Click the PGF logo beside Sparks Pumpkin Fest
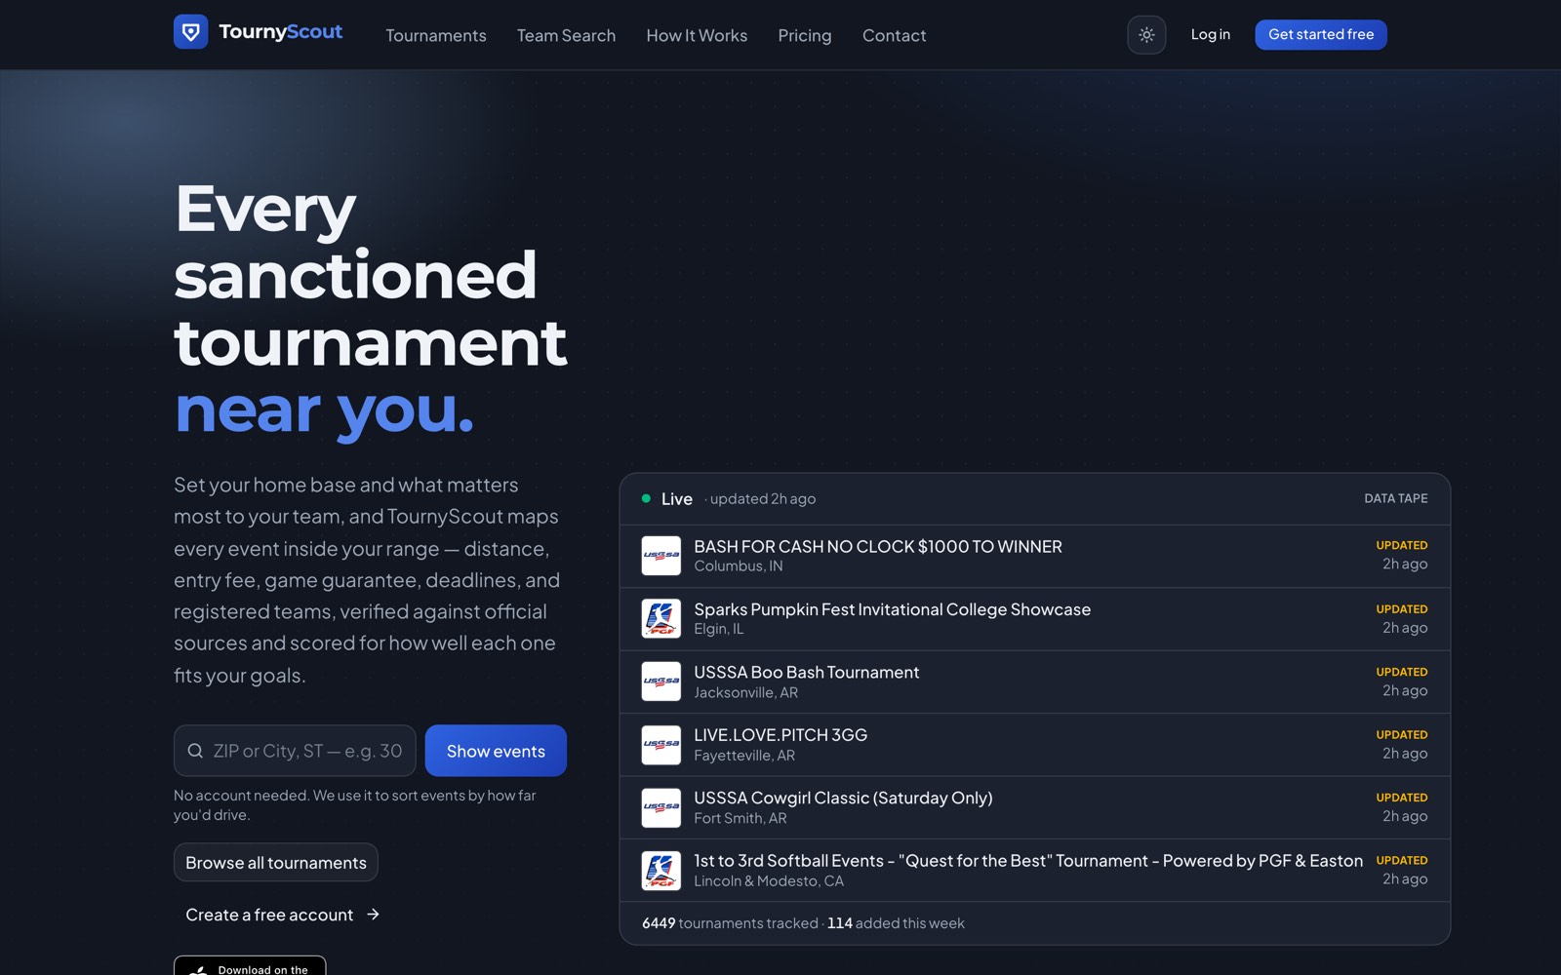Screen dimensions: 1561x975 (x=660, y=618)
